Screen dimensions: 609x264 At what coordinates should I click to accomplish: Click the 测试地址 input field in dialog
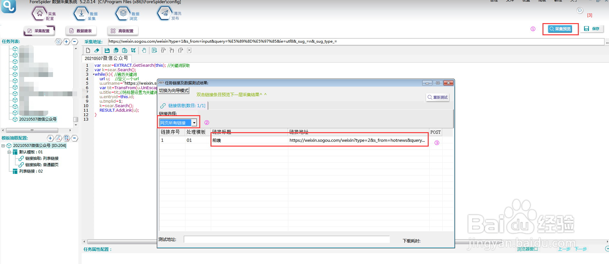pos(287,239)
